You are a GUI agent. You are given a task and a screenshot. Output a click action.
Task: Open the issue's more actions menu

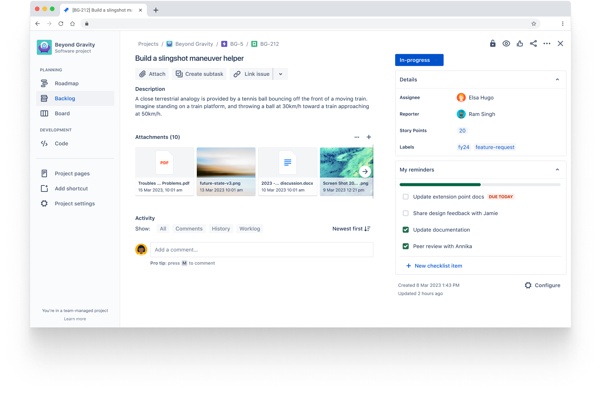547,44
